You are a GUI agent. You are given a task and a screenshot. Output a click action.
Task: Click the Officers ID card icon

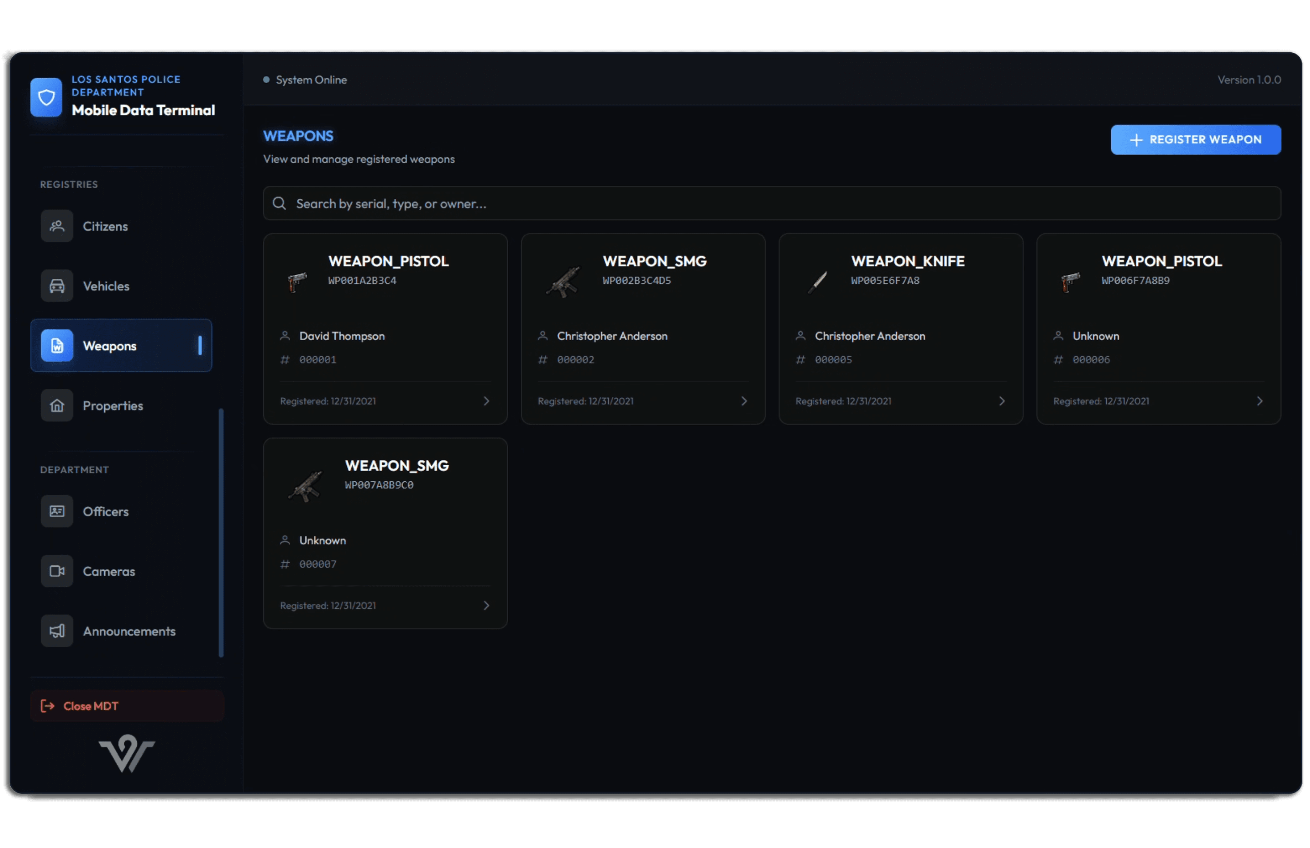57,512
